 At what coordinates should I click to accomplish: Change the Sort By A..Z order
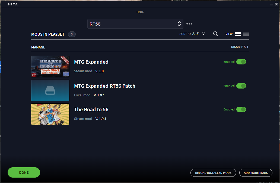click(x=192, y=34)
